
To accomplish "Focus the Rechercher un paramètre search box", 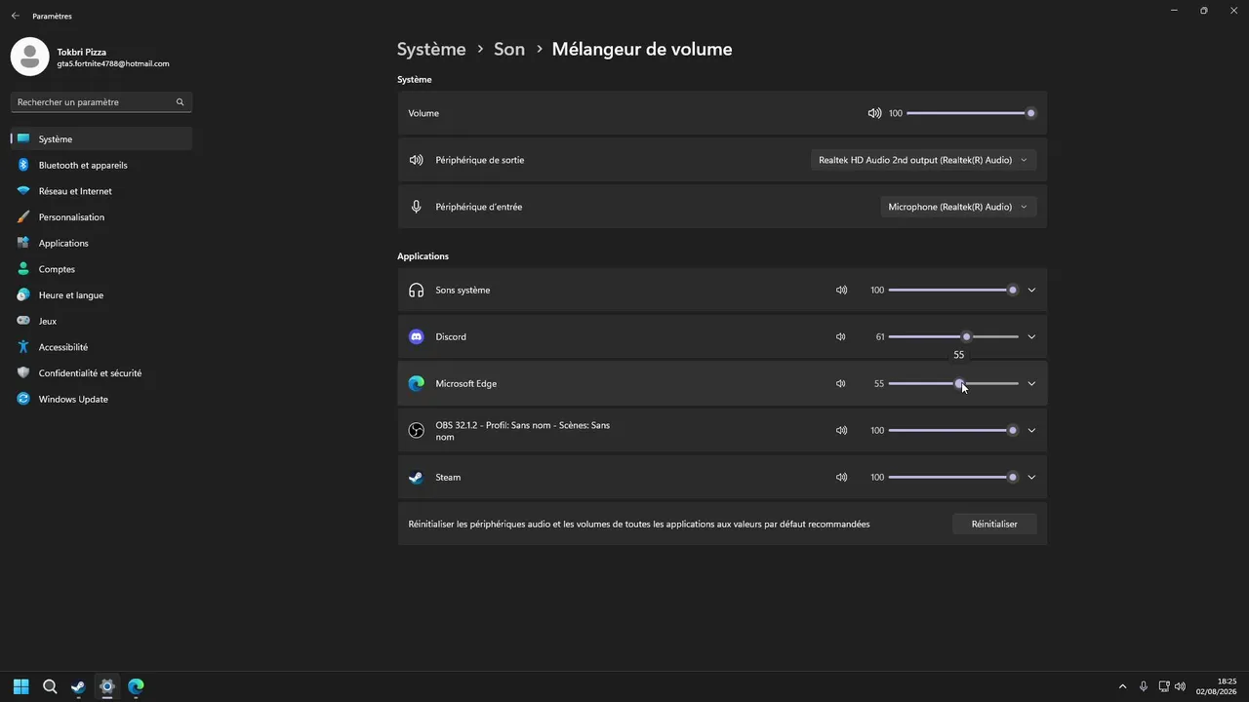I will point(101,102).
